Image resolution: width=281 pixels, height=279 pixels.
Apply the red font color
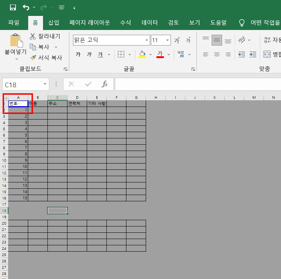160,54
